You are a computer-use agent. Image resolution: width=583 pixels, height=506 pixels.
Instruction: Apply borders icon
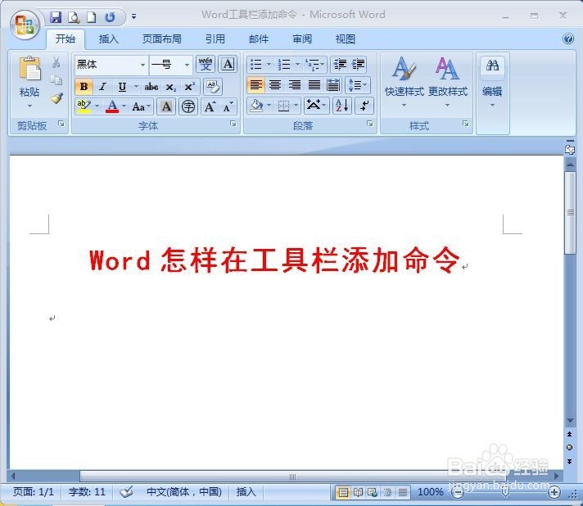pyautogui.click(x=283, y=106)
